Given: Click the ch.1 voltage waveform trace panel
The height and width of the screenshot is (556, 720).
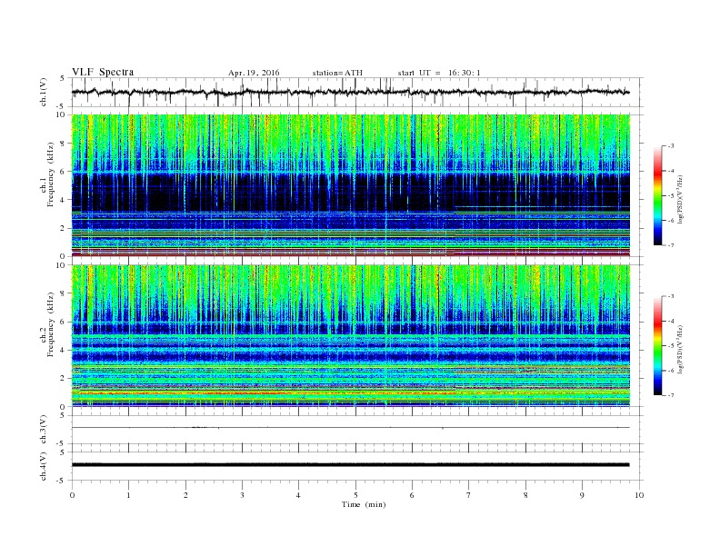Looking at the screenshot, I should tap(357, 92).
